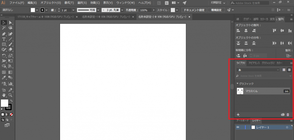294x140 pixels.
Task: Select the Eyedropper tool
Action: 4,78
